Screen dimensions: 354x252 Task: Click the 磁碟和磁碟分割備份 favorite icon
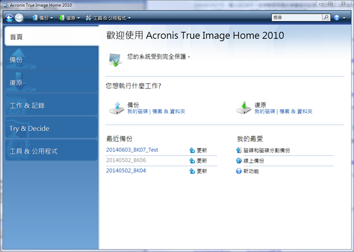click(238, 150)
